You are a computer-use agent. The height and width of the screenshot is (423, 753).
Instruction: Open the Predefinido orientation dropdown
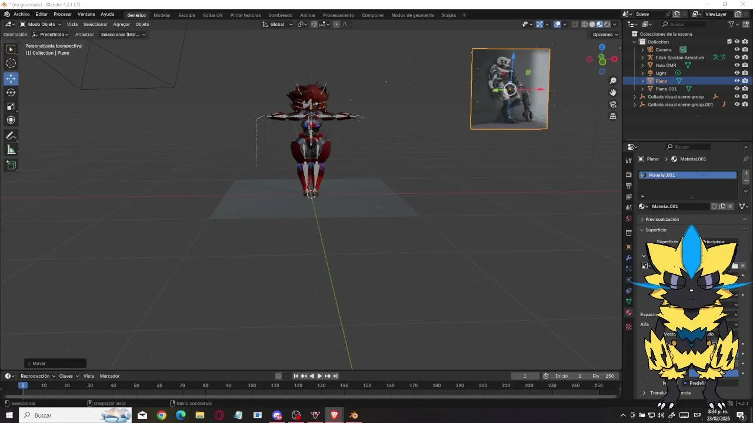point(51,35)
